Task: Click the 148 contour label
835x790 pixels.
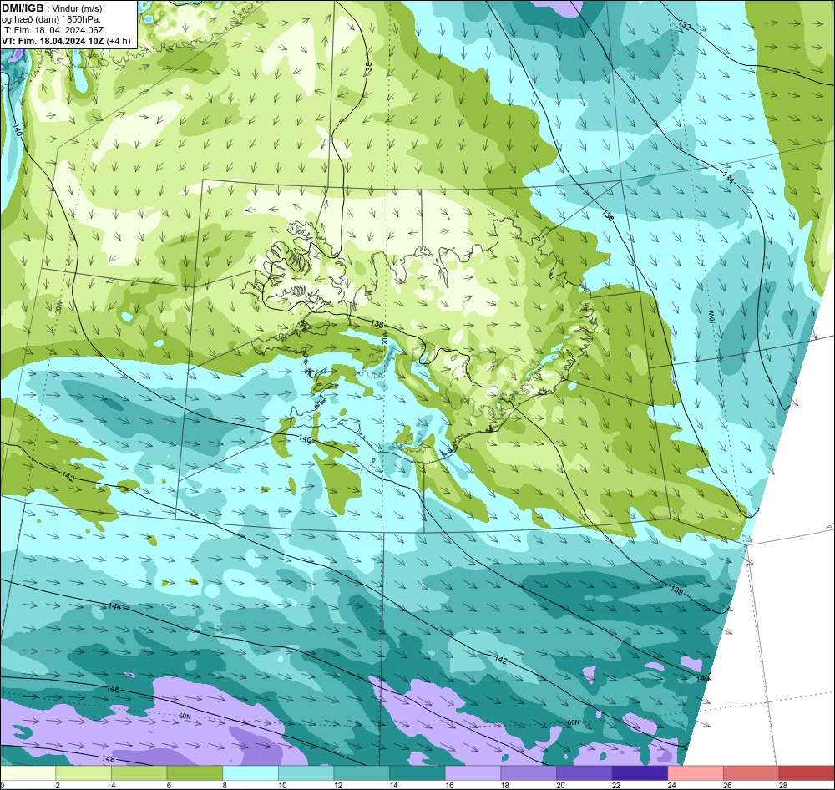Action: [x=108, y=758]
